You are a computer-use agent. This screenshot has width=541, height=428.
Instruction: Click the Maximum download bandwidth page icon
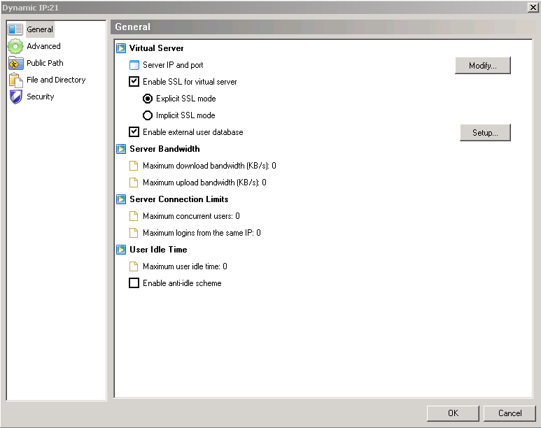point(134,166)
